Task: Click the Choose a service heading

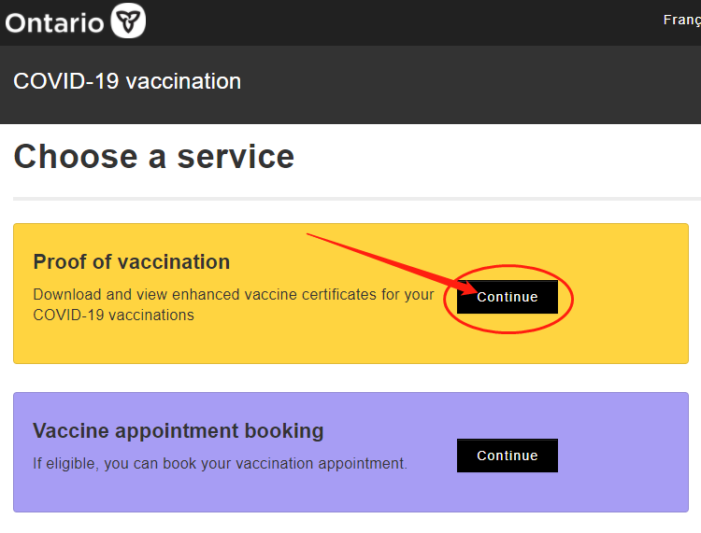Action: 154,157
